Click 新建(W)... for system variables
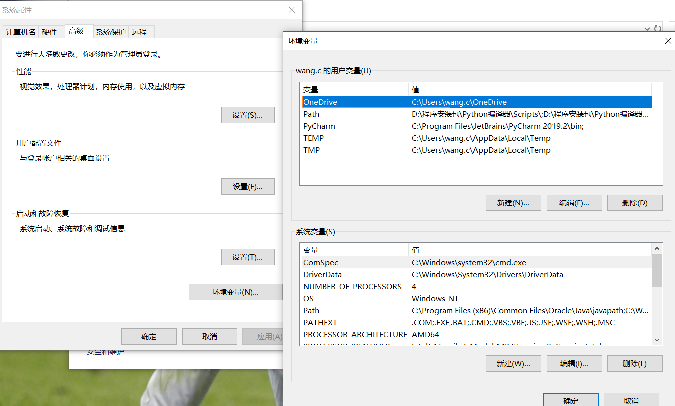This screenshot has height=406, width=675. pyautogui.click(x=513, y=363)
